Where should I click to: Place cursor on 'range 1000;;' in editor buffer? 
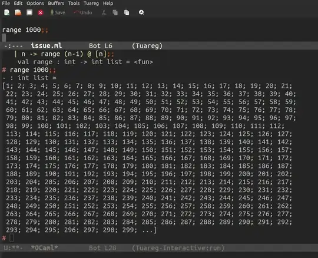click(25, 30)
